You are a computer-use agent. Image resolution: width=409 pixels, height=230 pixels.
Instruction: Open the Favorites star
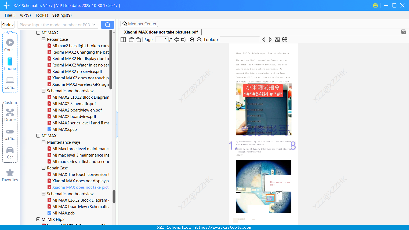[x=10, y=175]
